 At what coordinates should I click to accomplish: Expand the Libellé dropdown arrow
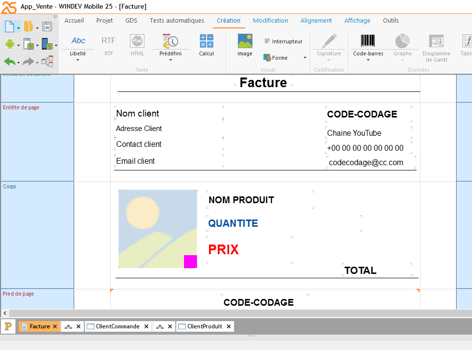point(78,60)
